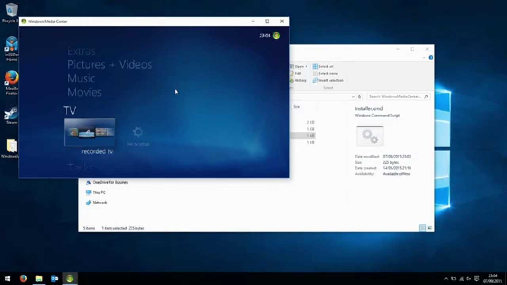Open Outlook from the taskbar
The height and width of the screenshot is (285, 507).
[54, 279]
